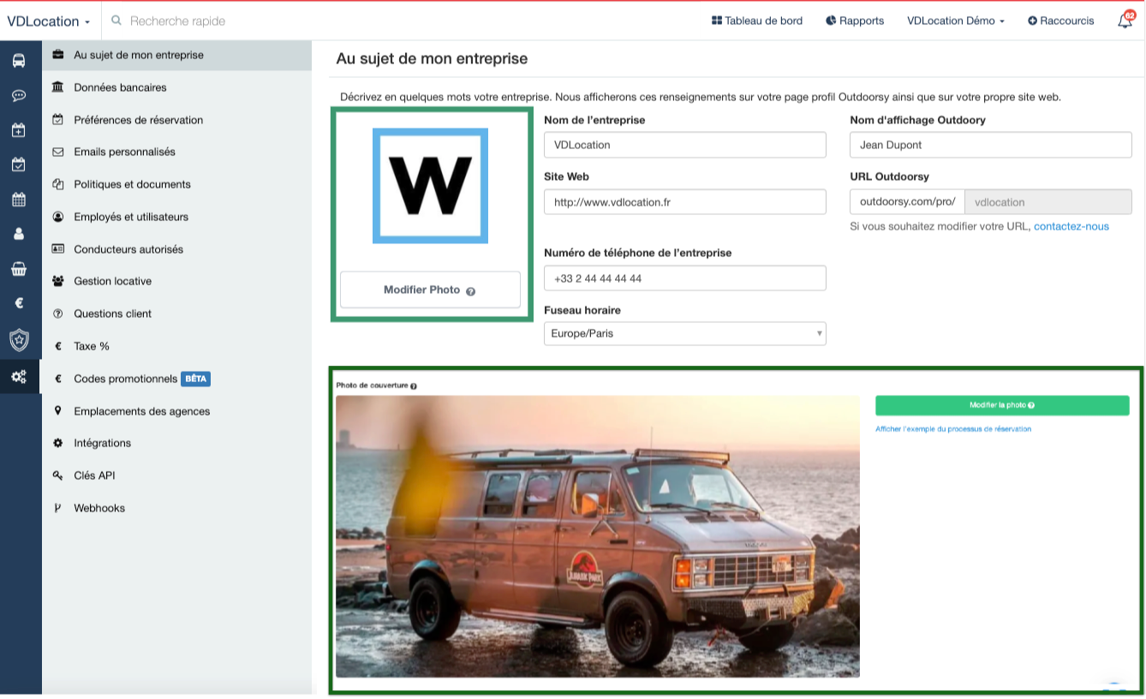The width and height of the screenshot is (1146, 699).
Task: Open the vehicles bus icon in sidebar
Action: pos(19,61)
